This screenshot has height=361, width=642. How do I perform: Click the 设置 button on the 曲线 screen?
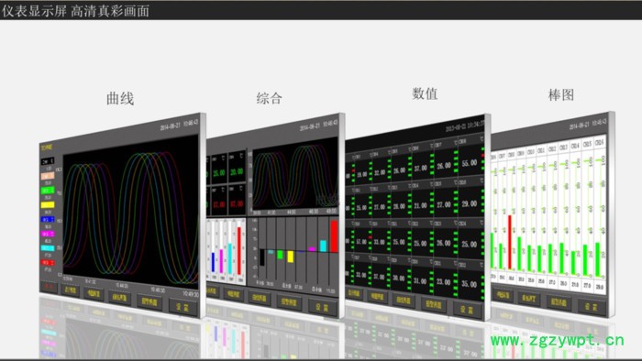click(183, 307)
